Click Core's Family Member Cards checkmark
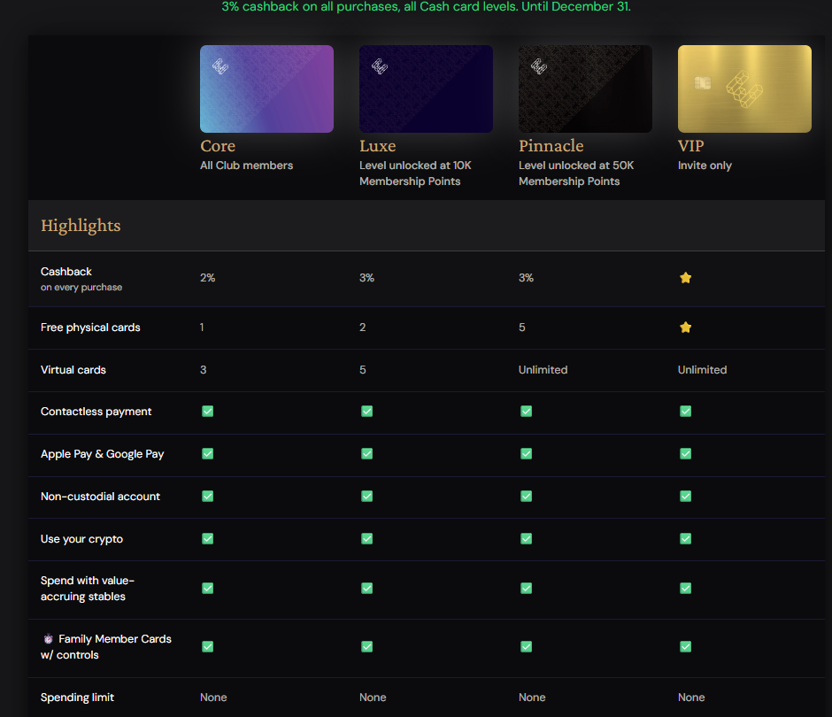 click(x=207, y=646)
